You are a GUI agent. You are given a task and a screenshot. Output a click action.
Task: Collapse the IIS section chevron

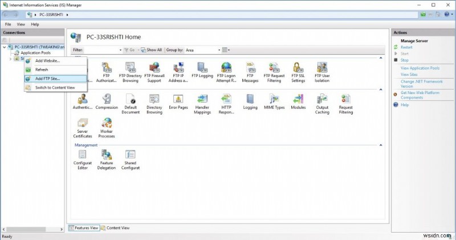(x=381, y=90)
